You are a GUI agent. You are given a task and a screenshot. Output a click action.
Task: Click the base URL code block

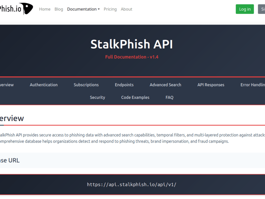(x=132, y=184)
